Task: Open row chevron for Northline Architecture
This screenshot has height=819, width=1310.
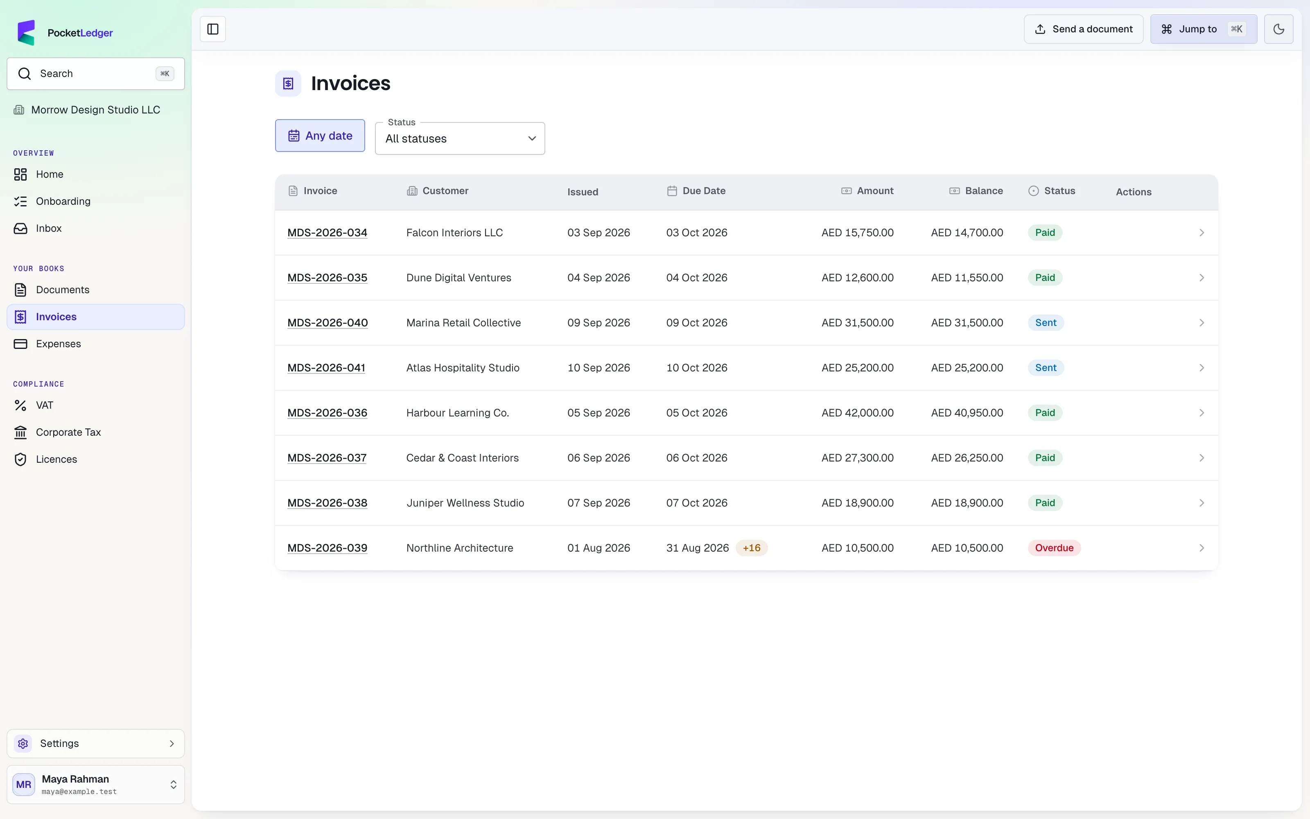Action: click(1201, 548)
